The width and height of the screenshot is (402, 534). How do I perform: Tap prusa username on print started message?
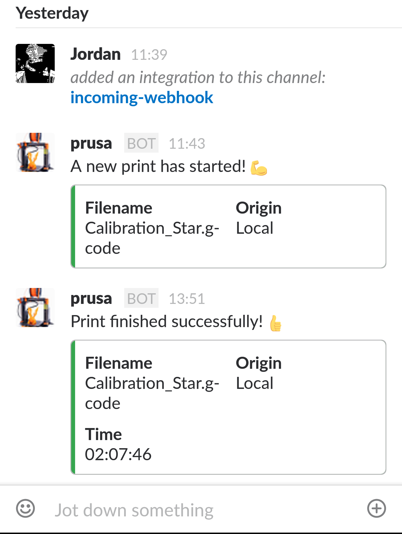coord(91,143)
